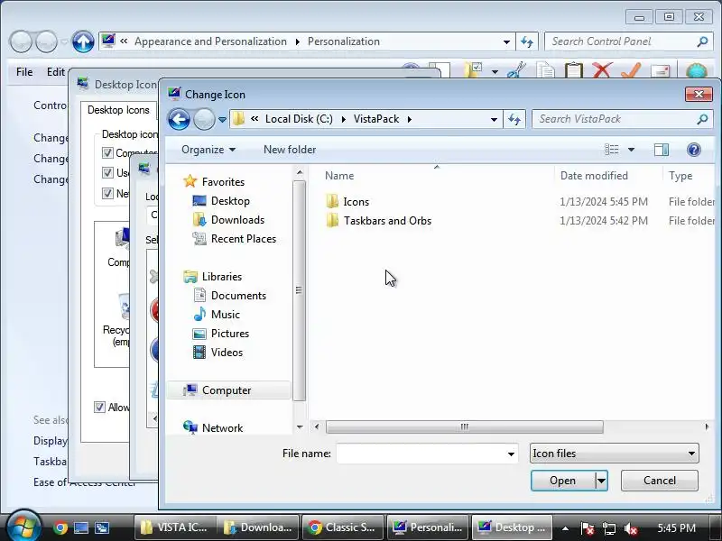
Task: Click VistaPack breadcrumb in address bar
Action: pyautogui.click(x=376, y=119)
